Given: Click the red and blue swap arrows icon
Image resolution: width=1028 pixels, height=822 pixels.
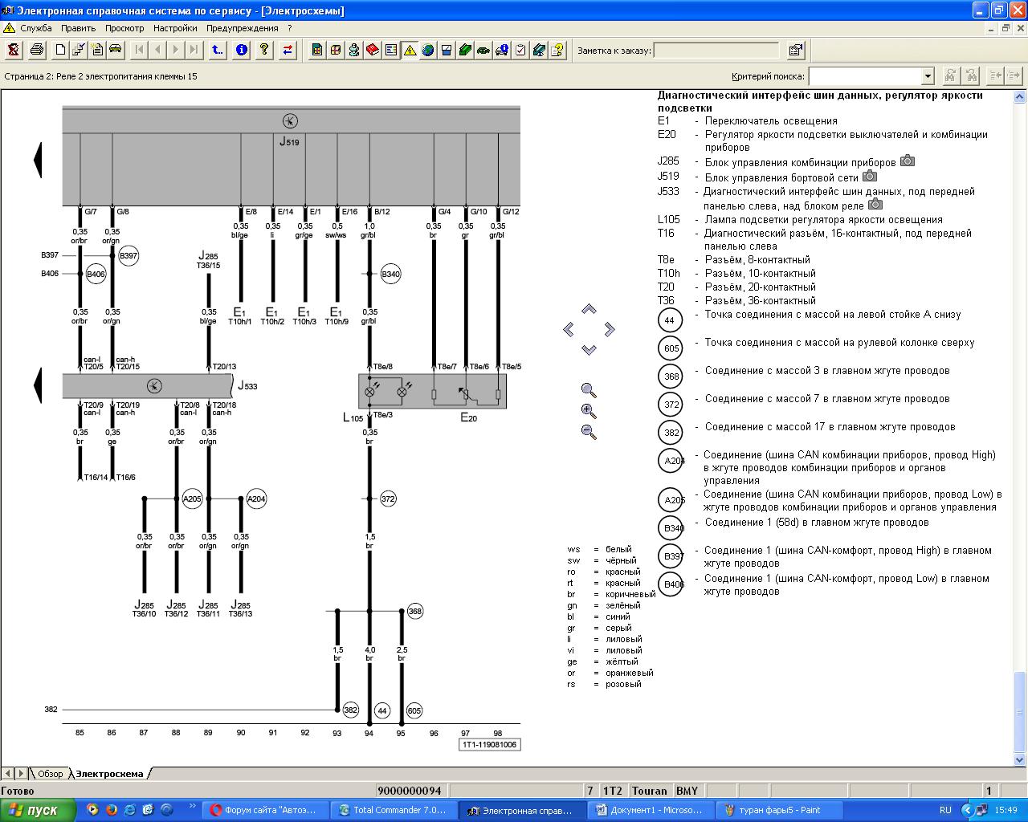Looking at the screenshot, I should point(288,50).
